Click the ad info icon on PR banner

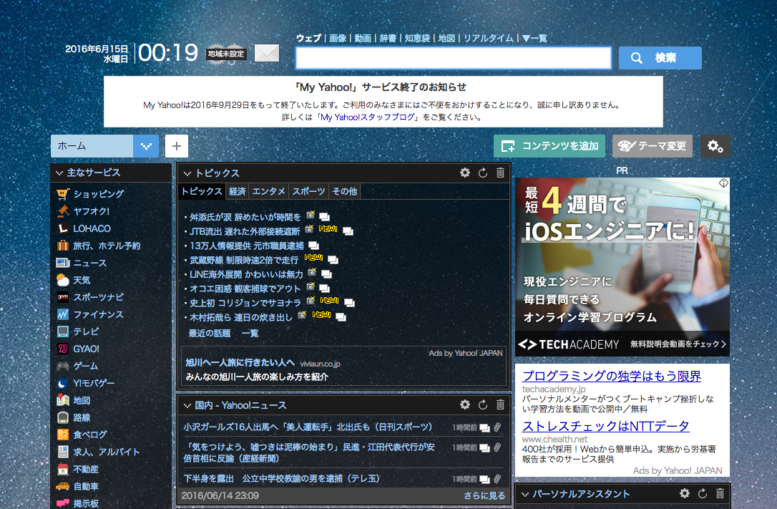[723, 183]
